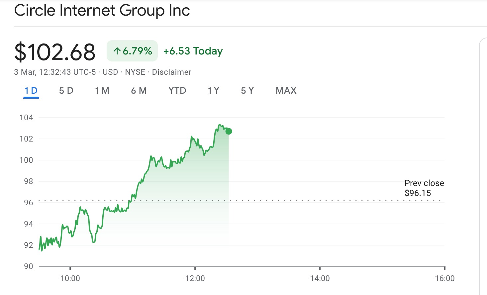The image size is (487, 295).
Task: Click the Circle Internet Group Inc title
Action: click(102, 10)
